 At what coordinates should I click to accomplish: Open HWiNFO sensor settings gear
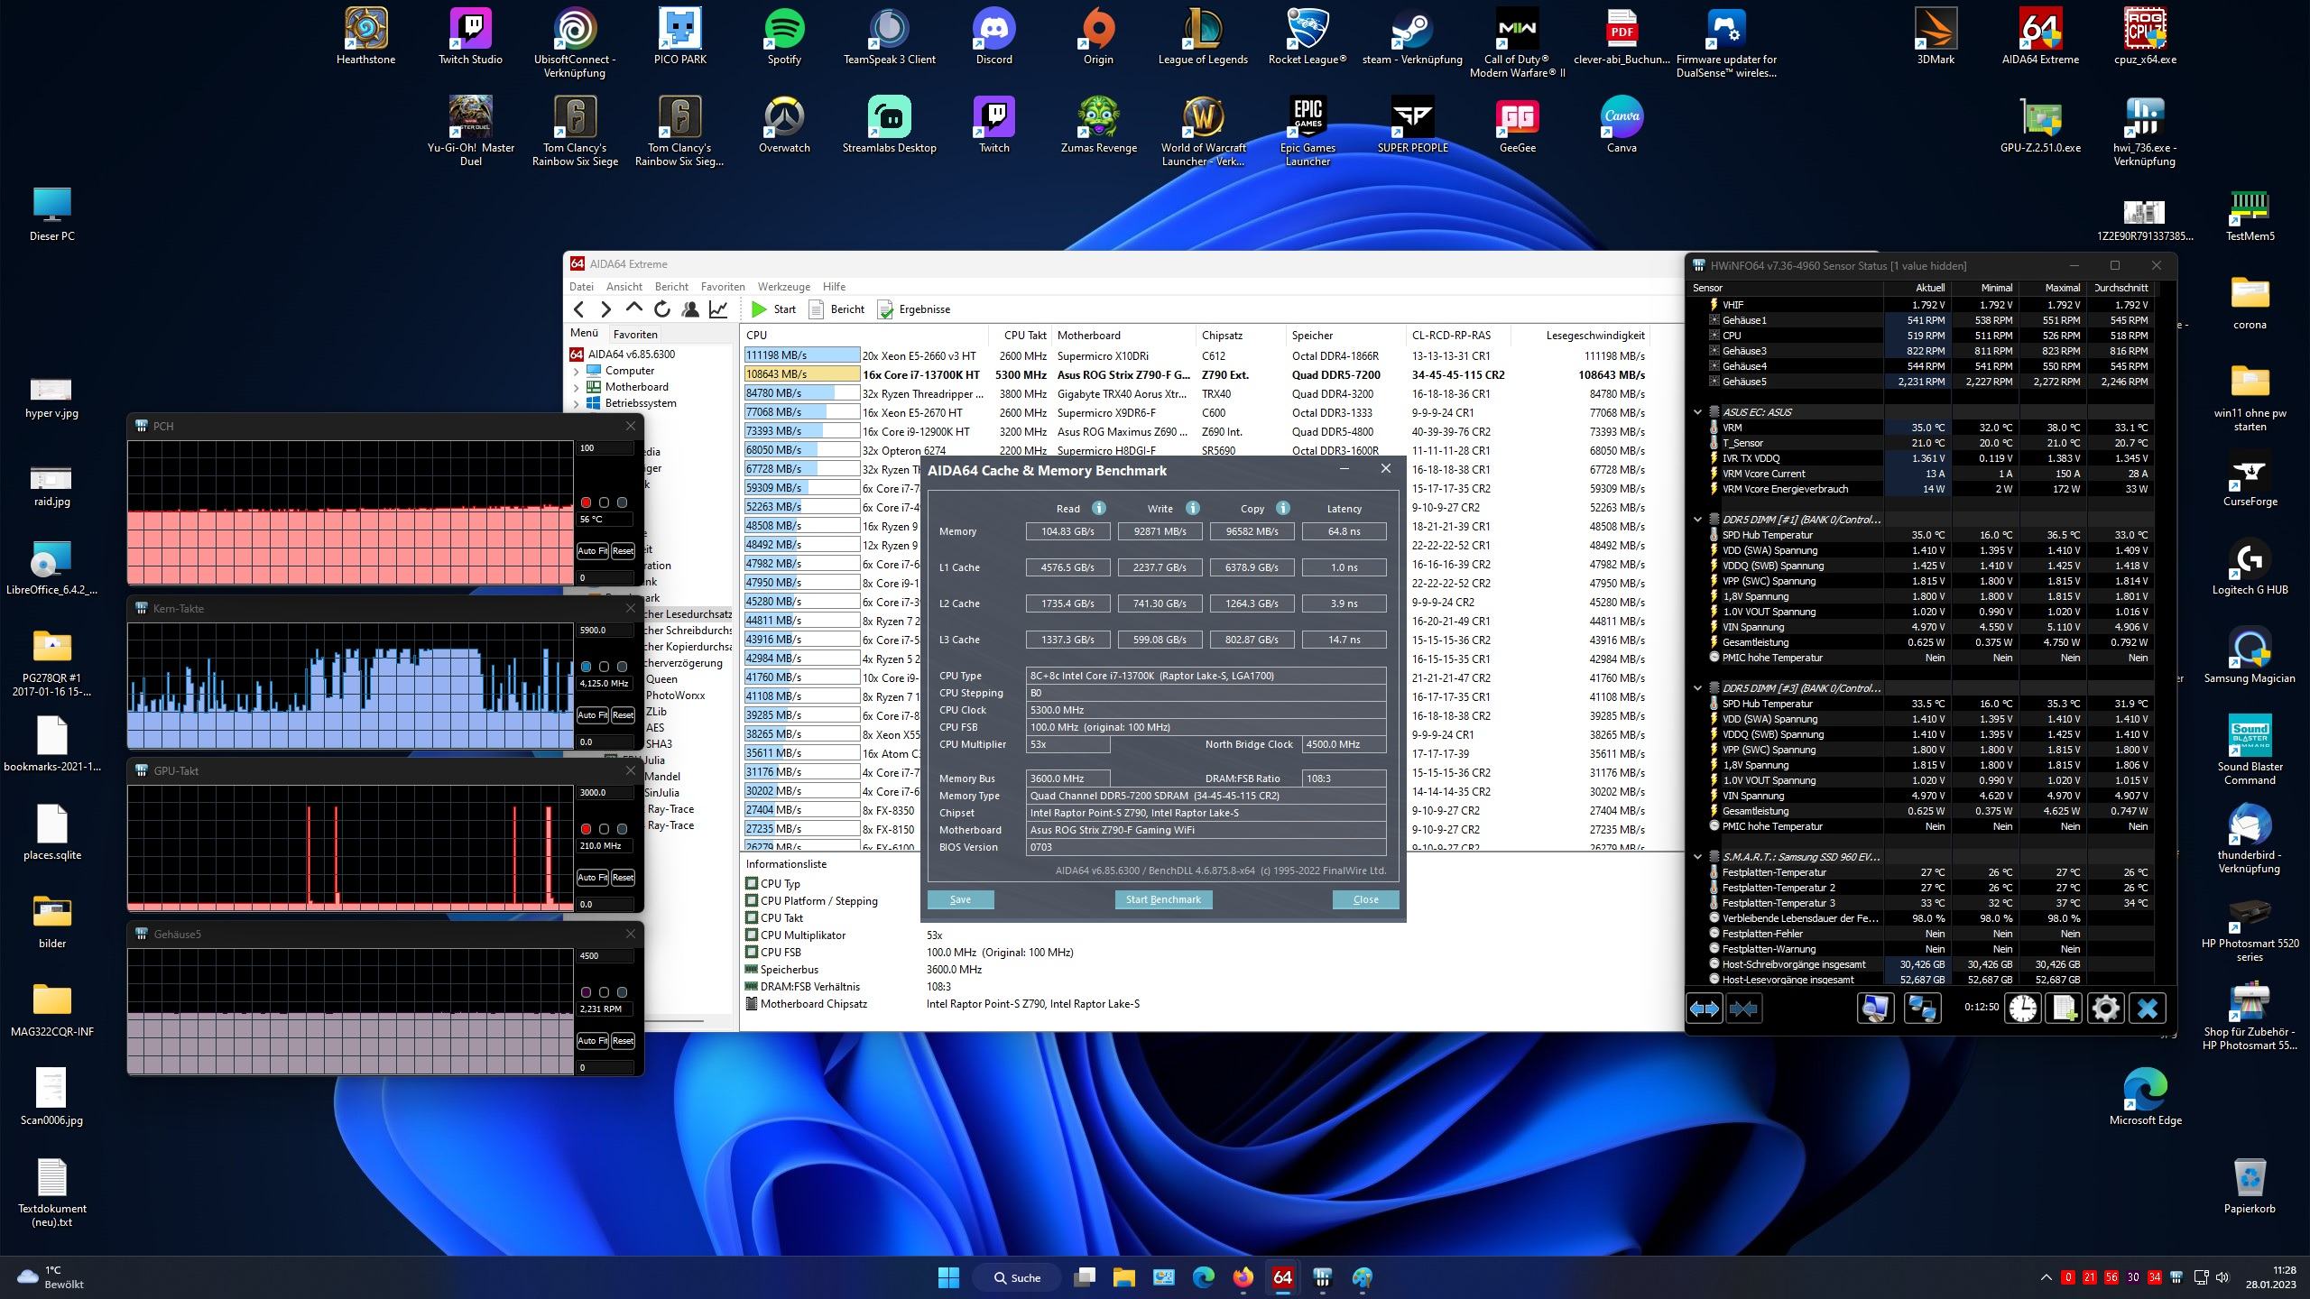pyautogui.click(x=2105, y=1009)
